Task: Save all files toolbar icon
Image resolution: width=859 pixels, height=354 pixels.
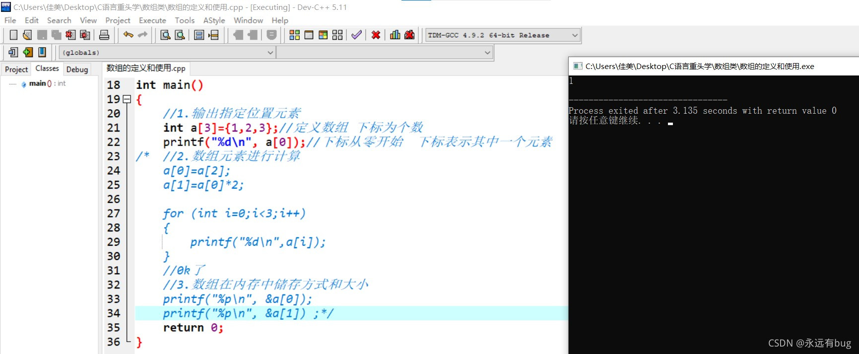Action: click(56, 35)
